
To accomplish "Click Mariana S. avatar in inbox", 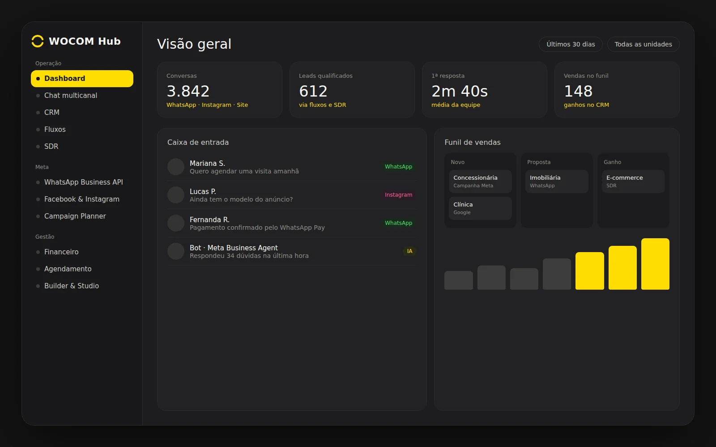I will (x=176, y=167).
